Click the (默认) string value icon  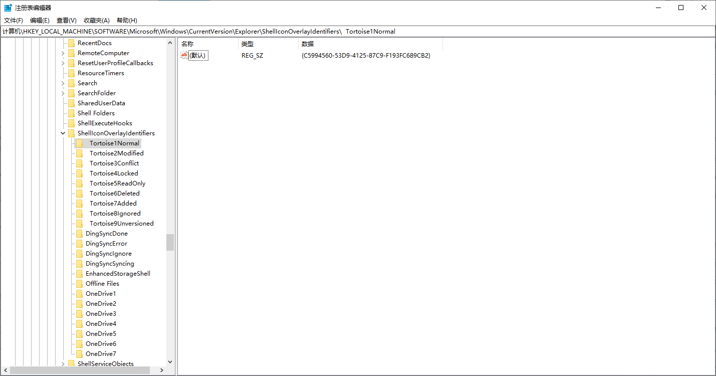point(184,55)
